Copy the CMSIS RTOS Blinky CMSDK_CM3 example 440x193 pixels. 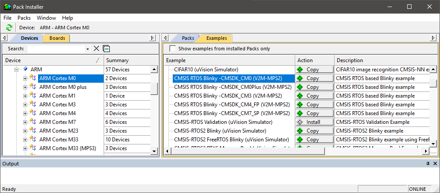click(314, 95)
